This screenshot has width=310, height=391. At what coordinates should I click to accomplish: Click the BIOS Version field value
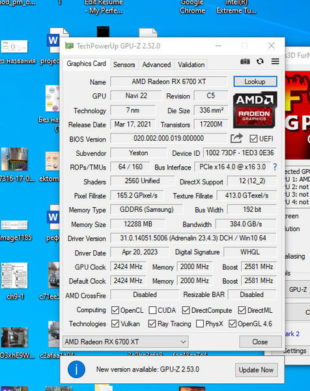[x=169, y=138]
